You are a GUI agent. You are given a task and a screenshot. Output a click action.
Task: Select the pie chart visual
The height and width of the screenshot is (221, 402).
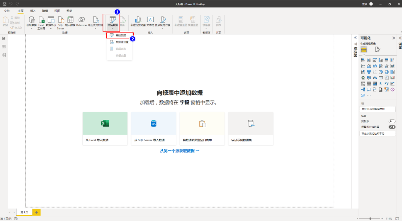pos(381,72)
